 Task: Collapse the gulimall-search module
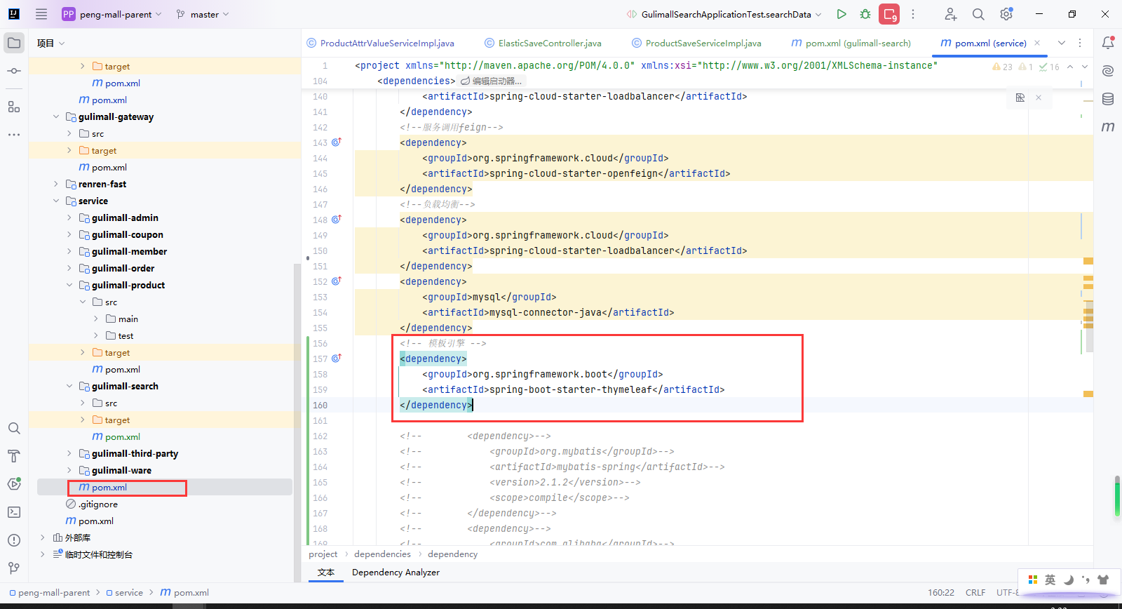coord(69,386)
